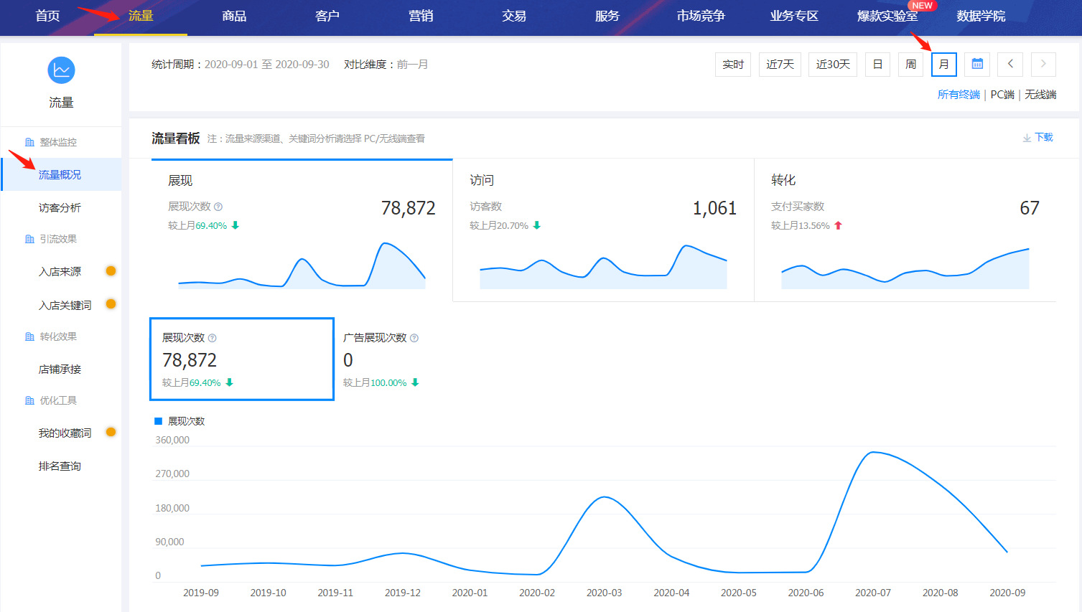Collapse the 引流效果 sidebar group
1082x612 pixels.
[57, 239]
